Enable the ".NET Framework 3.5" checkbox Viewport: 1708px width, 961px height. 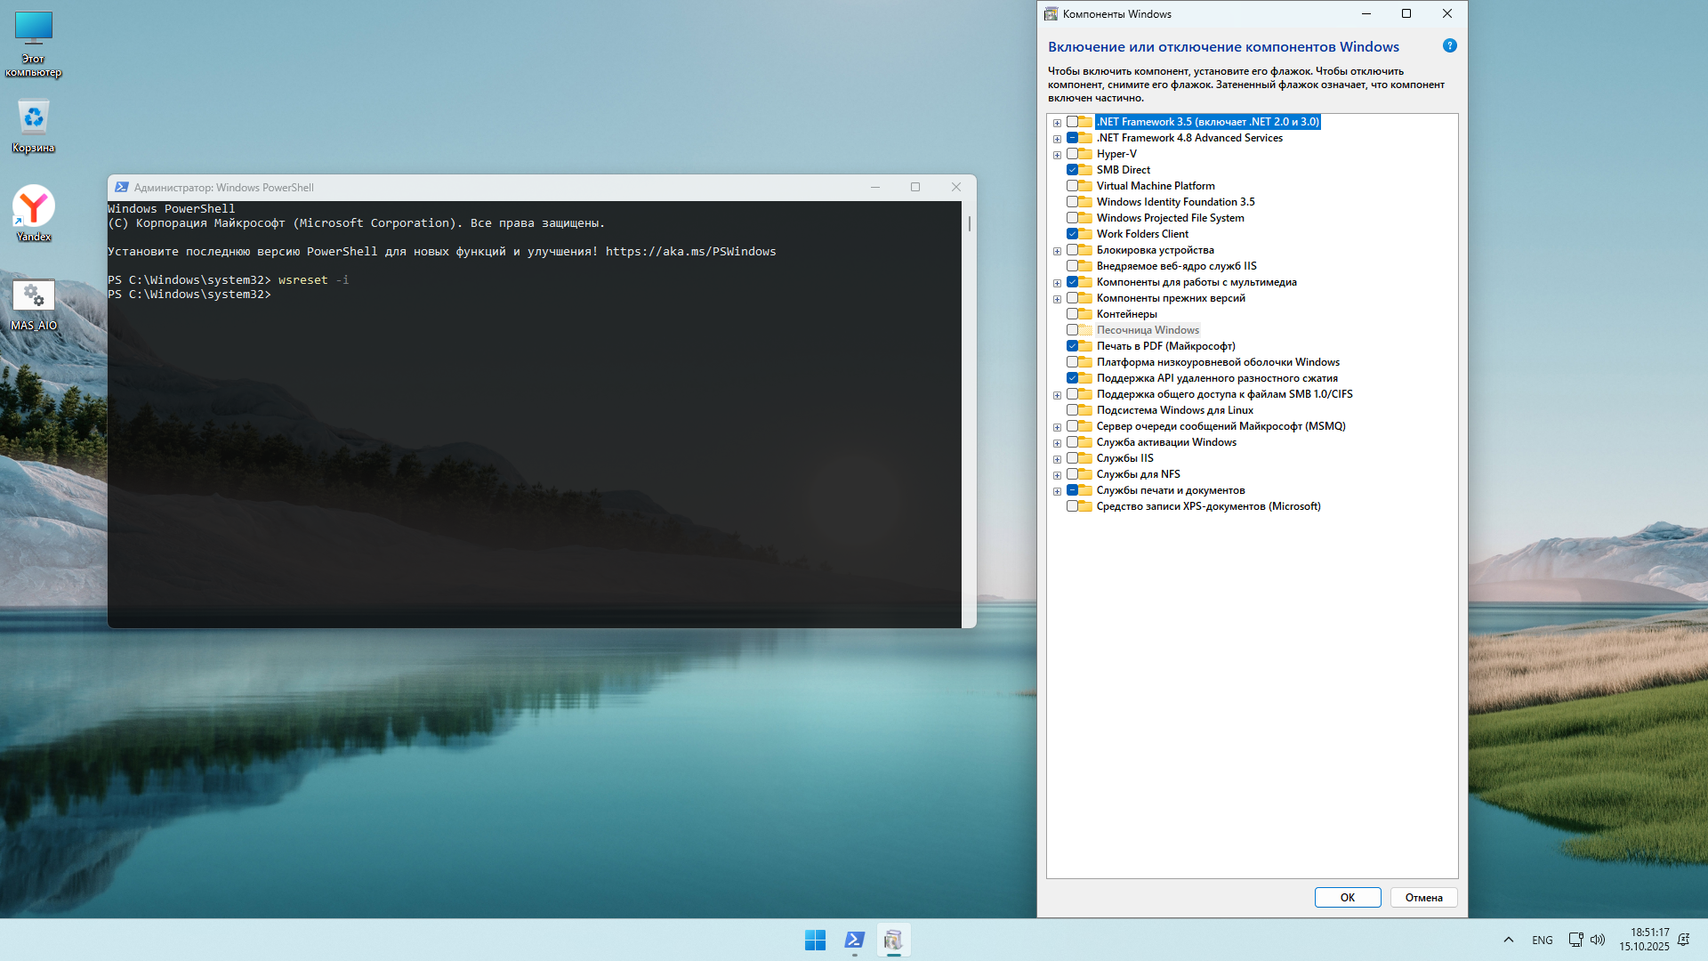[1070, 122]
